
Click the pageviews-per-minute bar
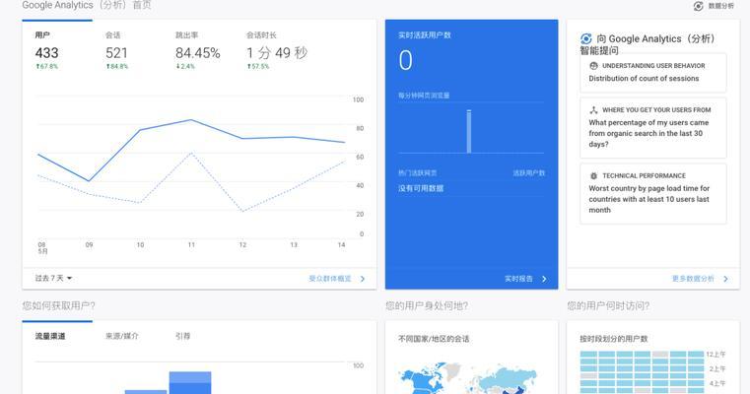pyautogui.click(x=469, y=131)
